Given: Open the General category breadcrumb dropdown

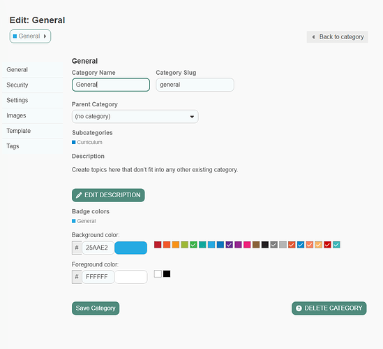Looking at the screenshot, I should [x=30, y=36].
